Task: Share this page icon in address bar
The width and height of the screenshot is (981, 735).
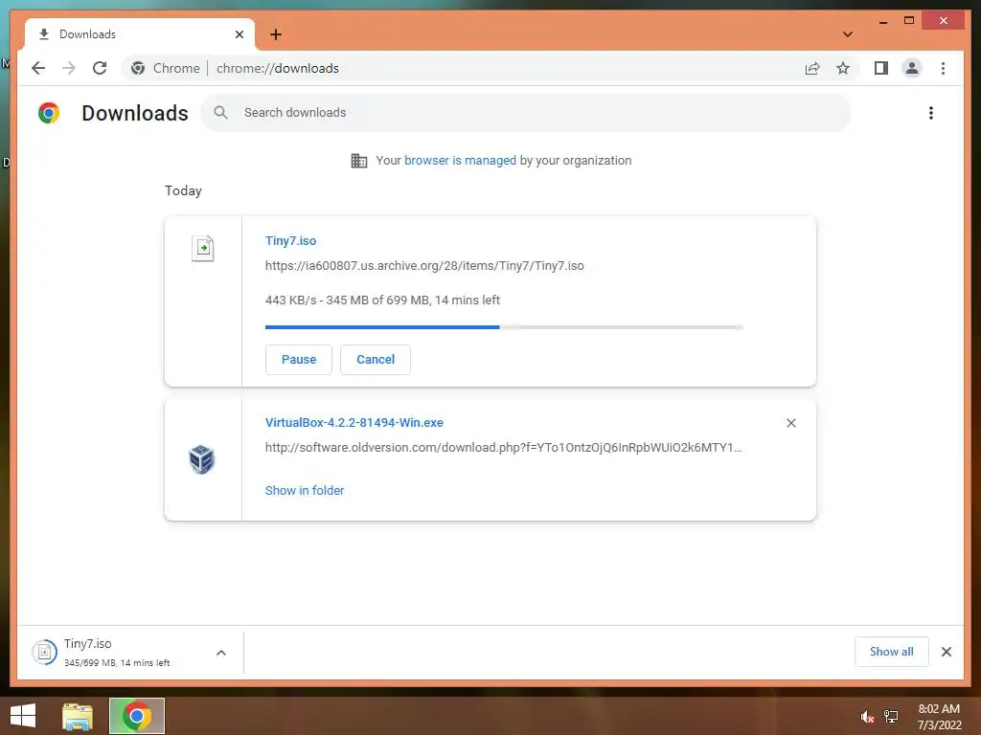Action: [812, 68]
